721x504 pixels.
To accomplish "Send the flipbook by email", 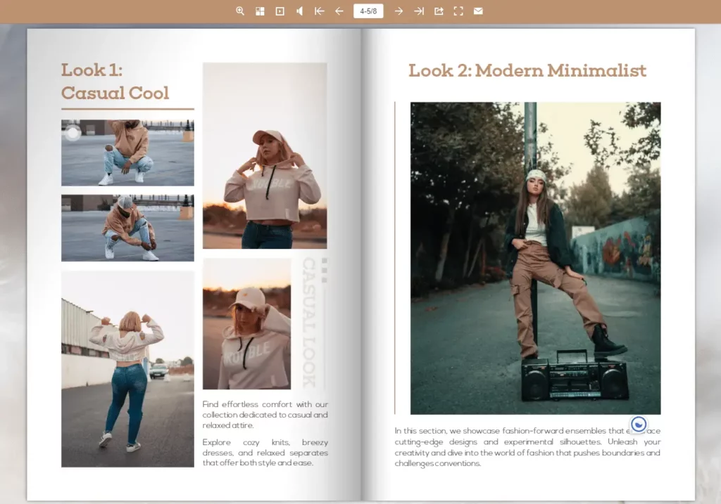I will click(478, 11).
